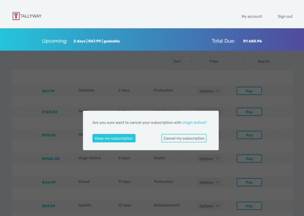The width and height of the screenshot is (304, 216).
Task: Click the Filter input field
Action: [225, 61]
